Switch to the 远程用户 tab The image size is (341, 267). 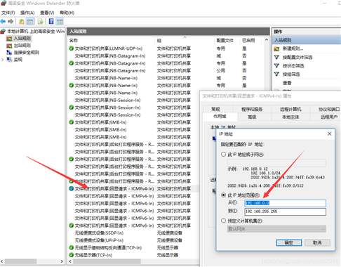click(328, 117)
